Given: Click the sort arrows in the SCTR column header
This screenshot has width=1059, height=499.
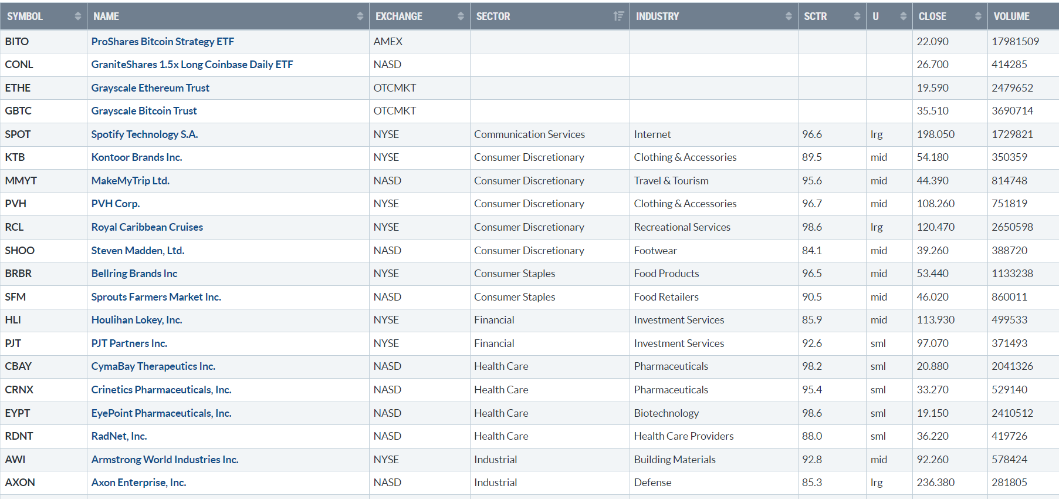Looking at the screenshot, I should 857,16.
